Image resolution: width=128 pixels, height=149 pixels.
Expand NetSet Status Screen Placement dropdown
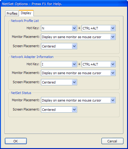59,110
